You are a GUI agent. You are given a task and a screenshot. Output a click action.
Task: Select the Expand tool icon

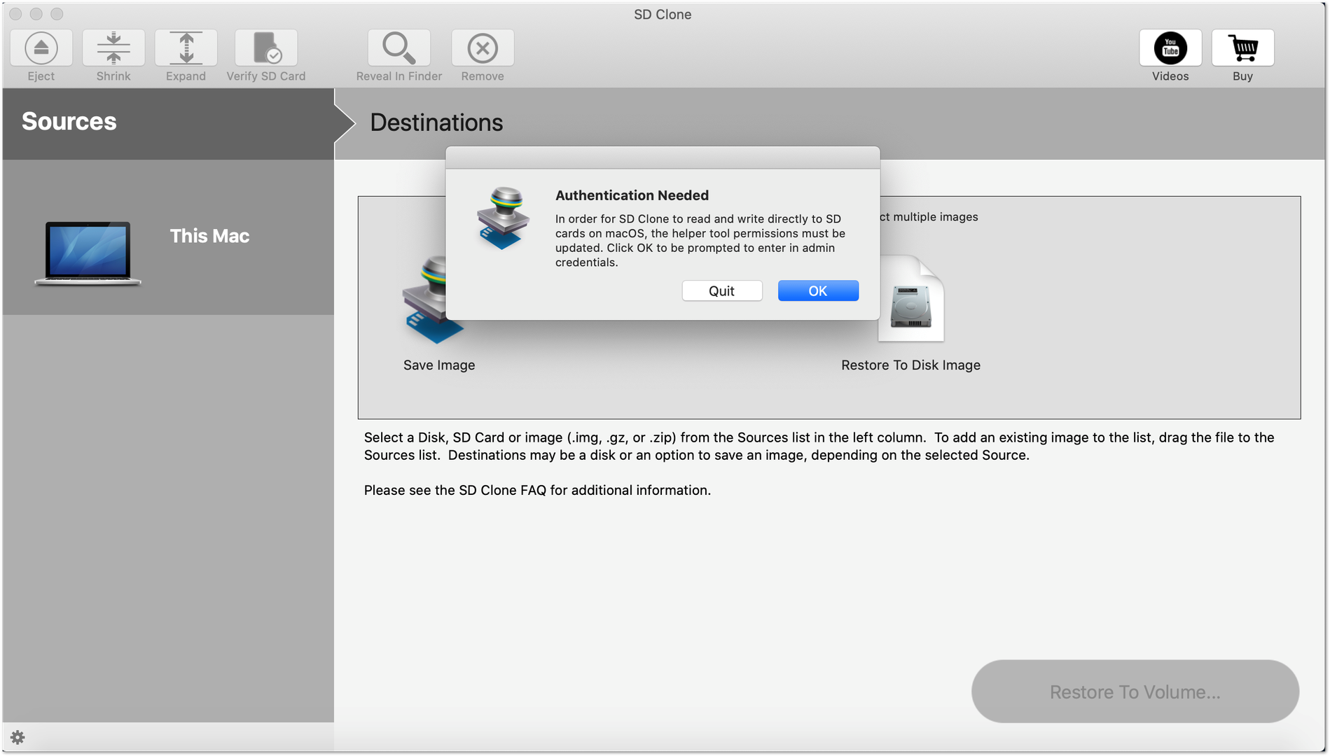(186, 48)
